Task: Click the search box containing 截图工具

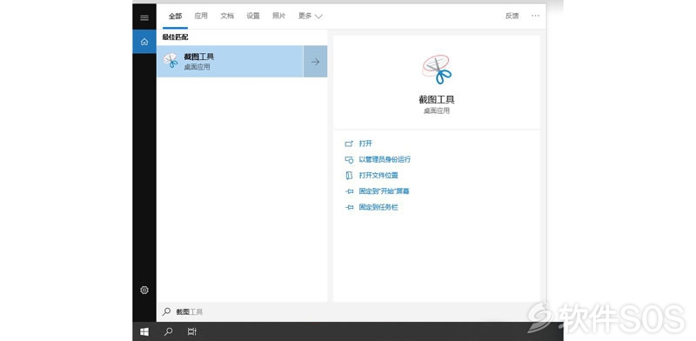Action: [x=351, y=312]
